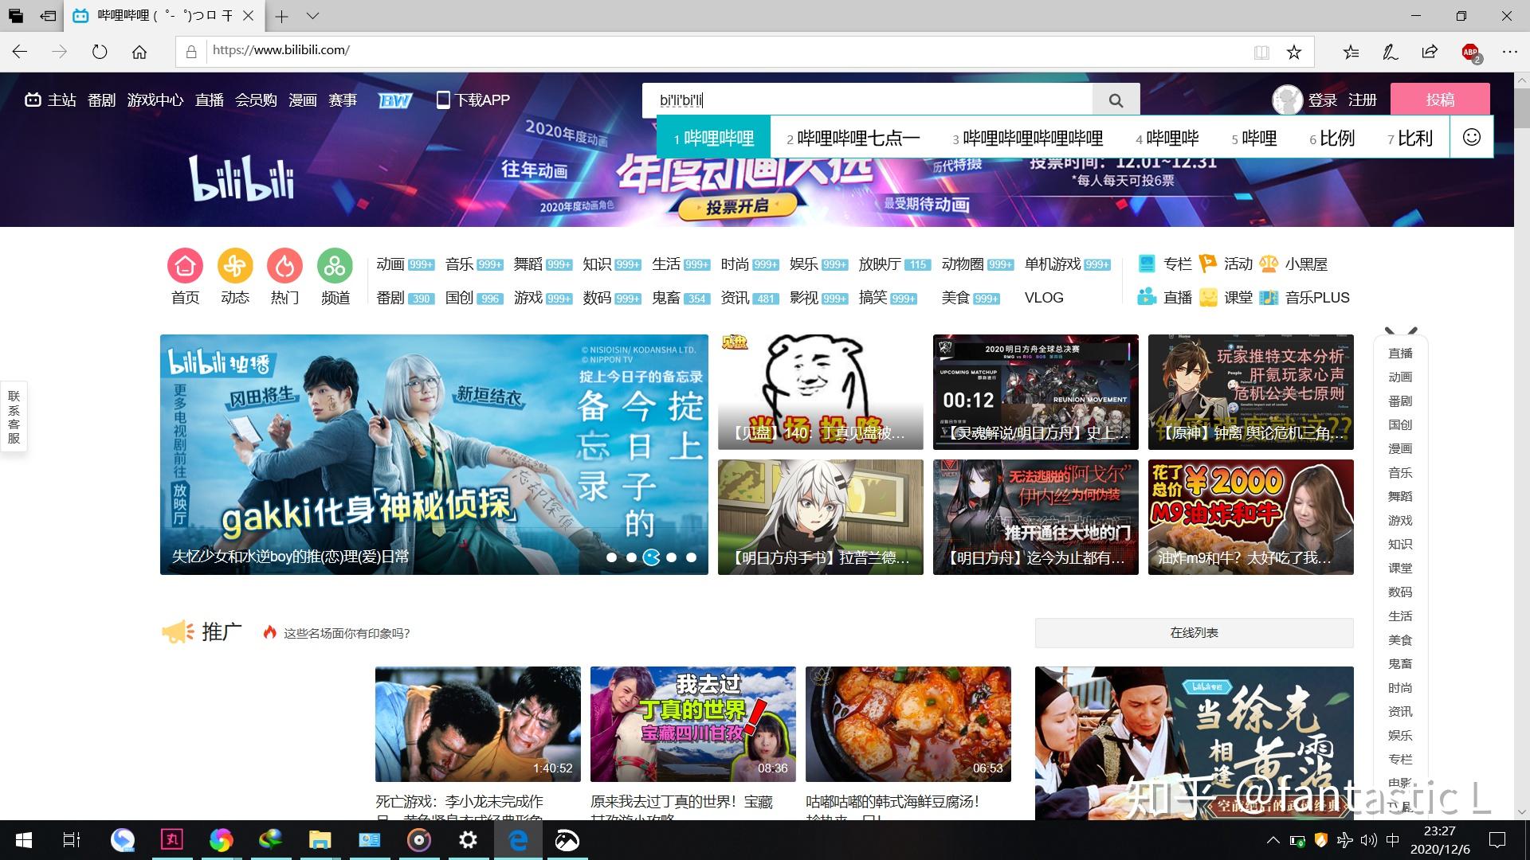Image resolution: width=1530 pixels, height=860 pixels.
Task: Open Settings gear on taskbar
Action: (469, 840)
